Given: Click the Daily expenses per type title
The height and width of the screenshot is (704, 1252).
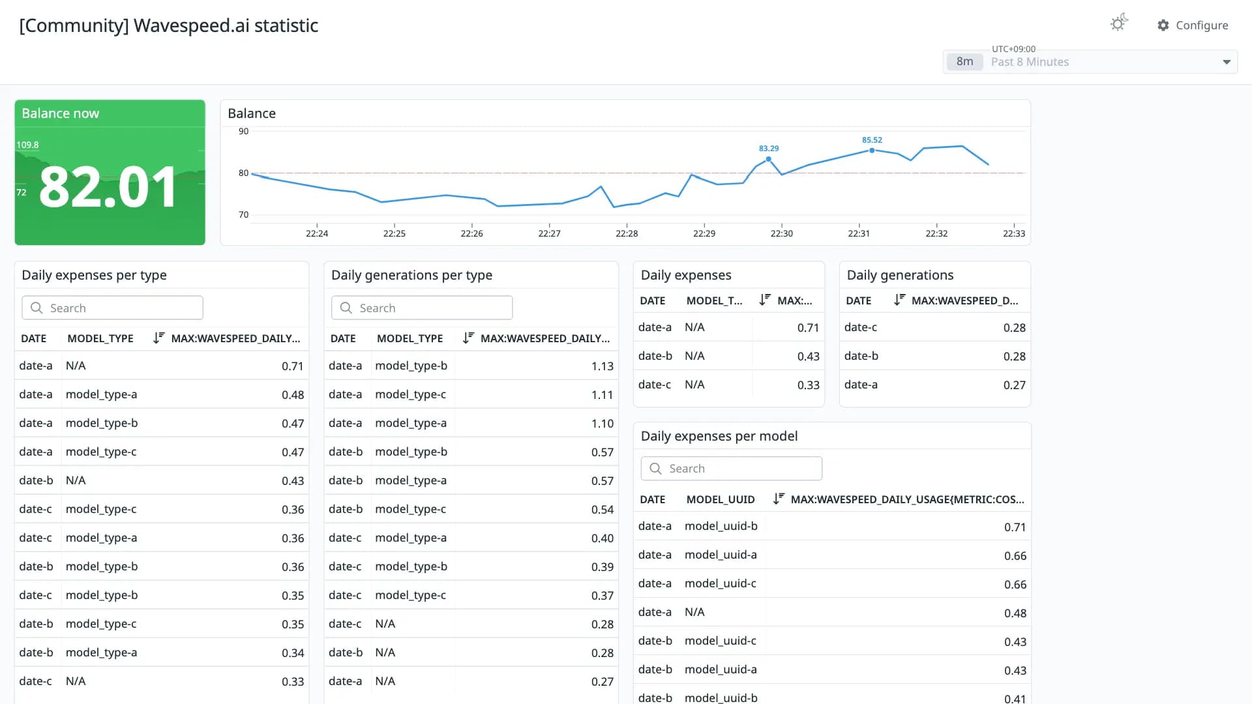Looking at the screenshot, I should [x=94, y=275].
